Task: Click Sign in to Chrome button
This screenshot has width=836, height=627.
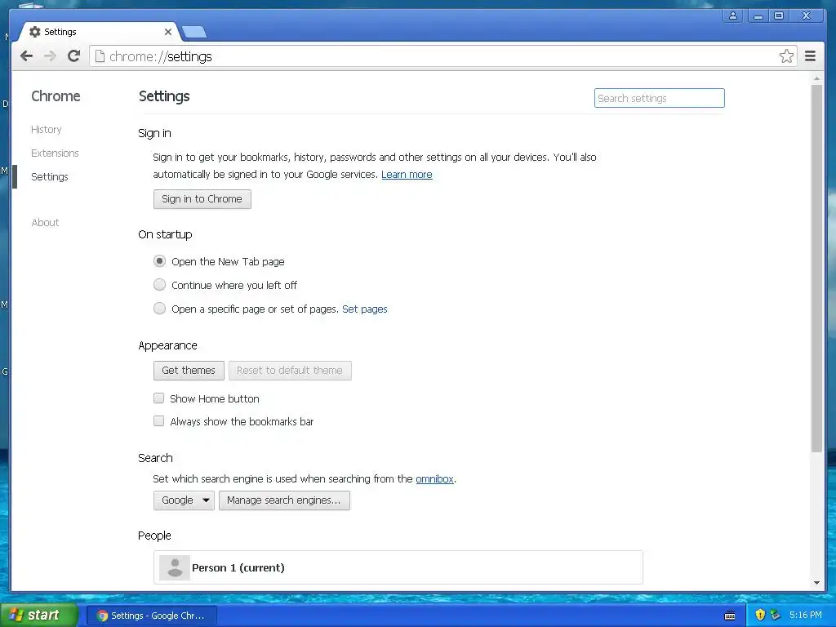Action: (202, 199)
